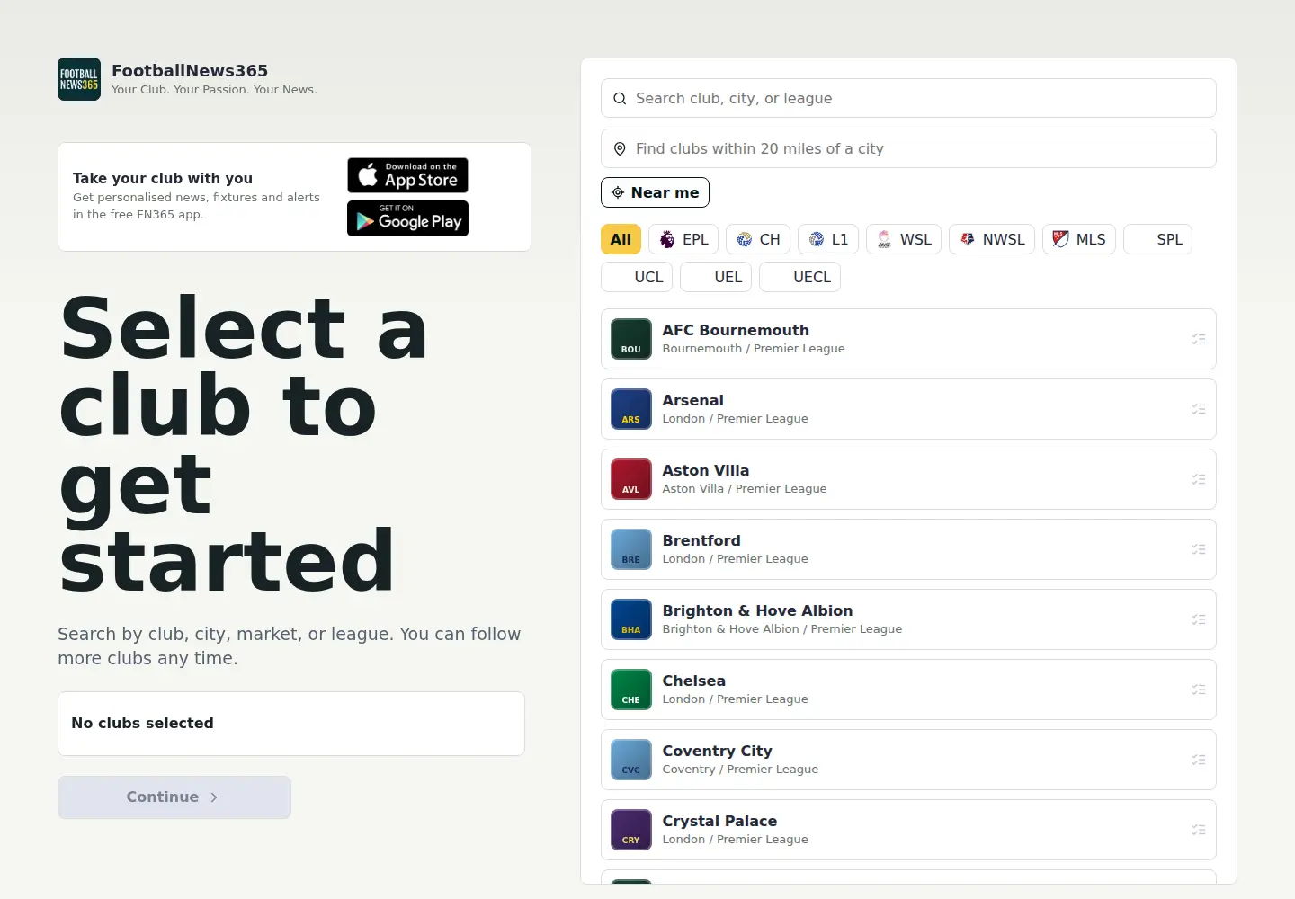The height and width of the screenshot is (899, 1295).
Task: Click the Arsenal ARS badge
Action: pos(631,409)
